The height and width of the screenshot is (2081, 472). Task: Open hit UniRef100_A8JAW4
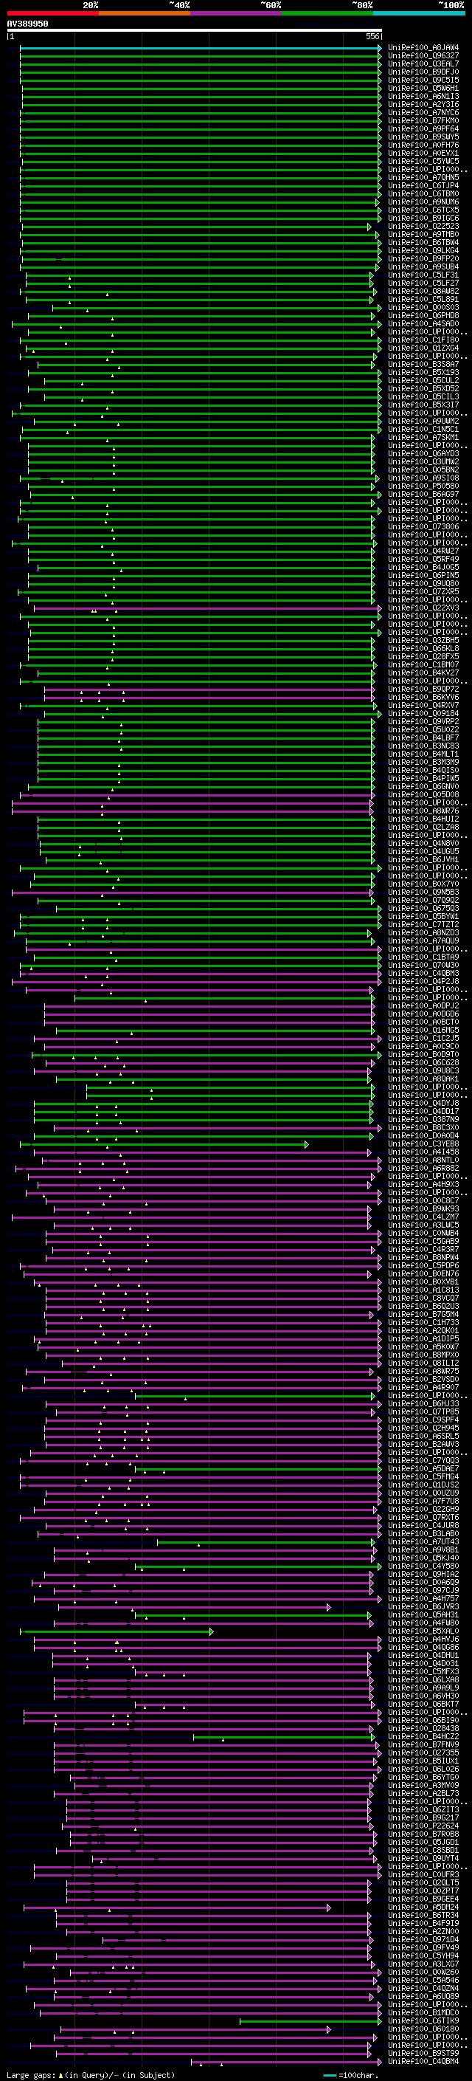tap(423, 48)
